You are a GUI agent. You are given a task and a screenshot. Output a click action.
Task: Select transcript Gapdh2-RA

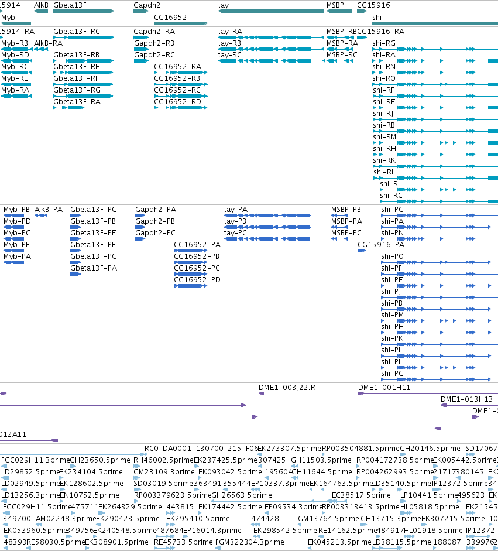click(141, 37)
